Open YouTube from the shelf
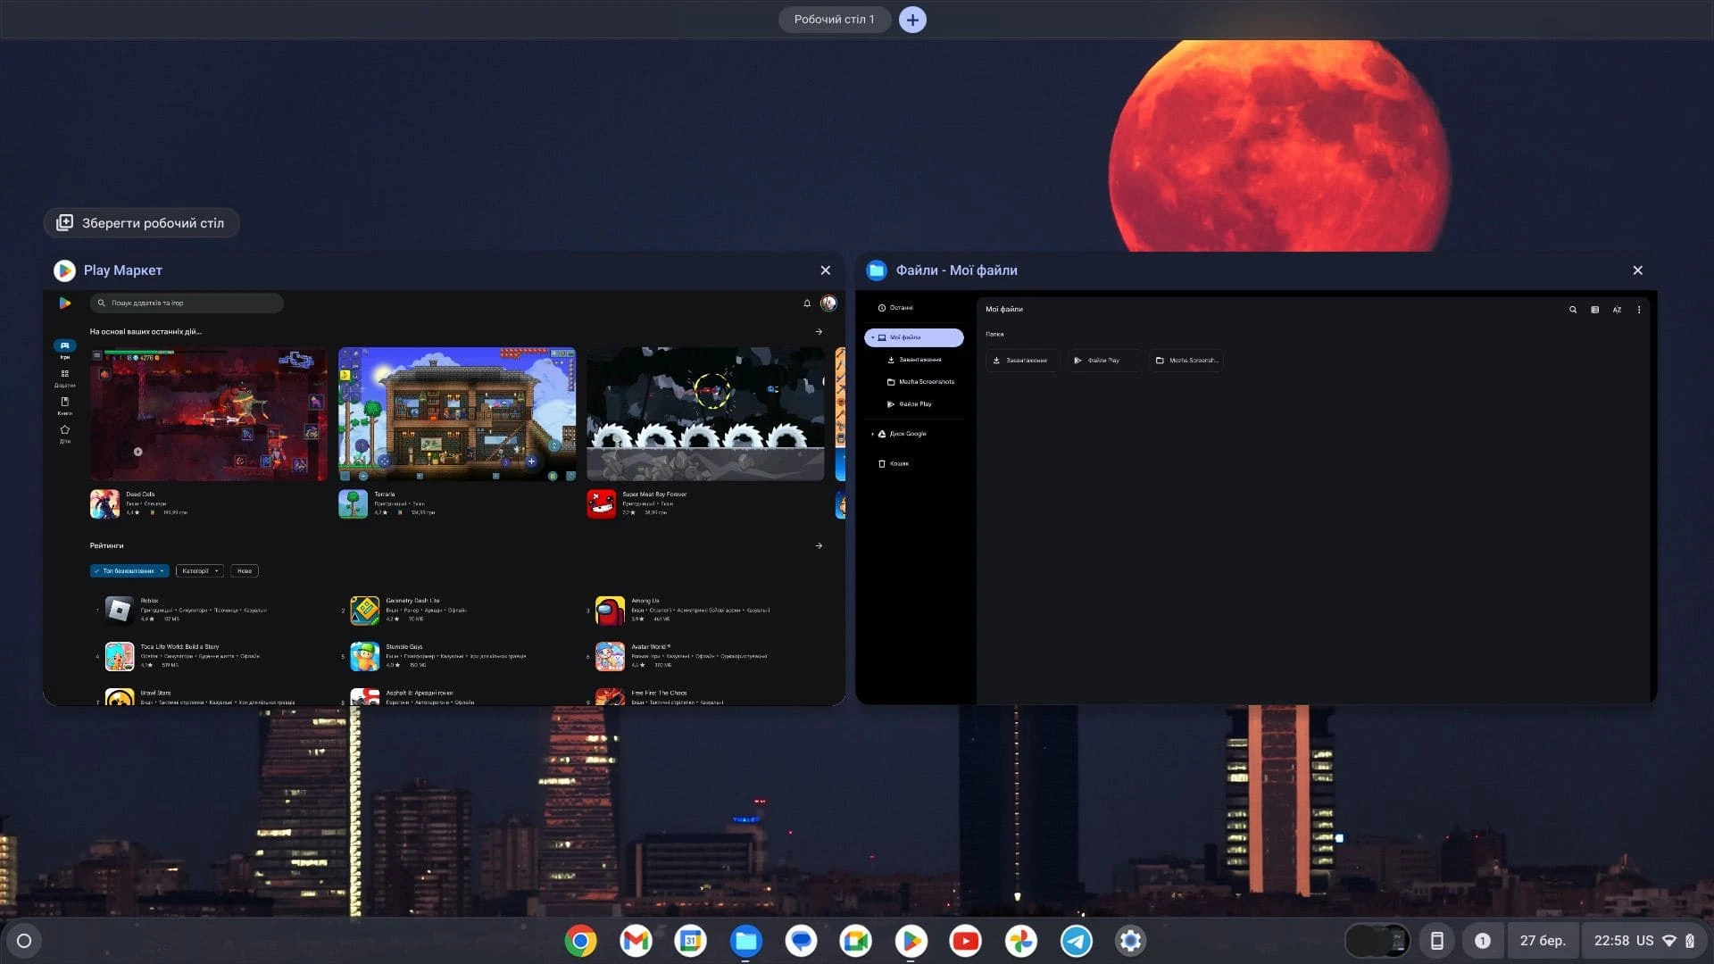 pos(965,941)
